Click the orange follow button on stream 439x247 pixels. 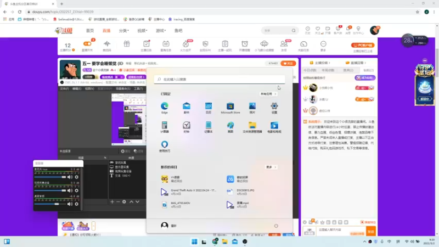[288, 63]
